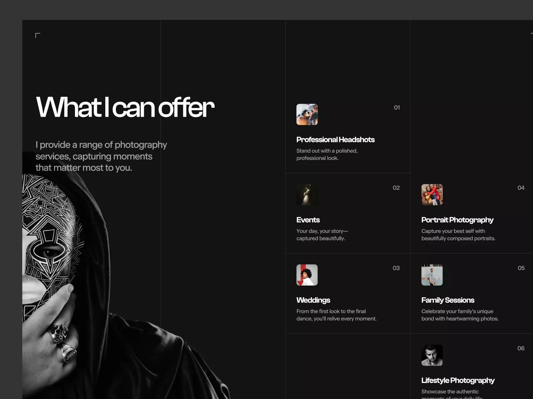Select the Portrait Photography thumbnail
The width and height of the screenshot is (533, 399).
point(432,195)
